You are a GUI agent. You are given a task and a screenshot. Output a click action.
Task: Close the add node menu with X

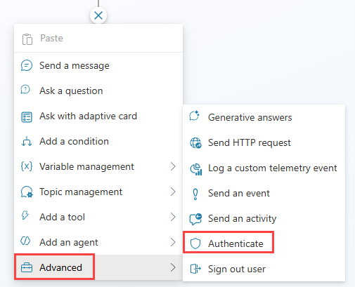(x=98, y=15)
